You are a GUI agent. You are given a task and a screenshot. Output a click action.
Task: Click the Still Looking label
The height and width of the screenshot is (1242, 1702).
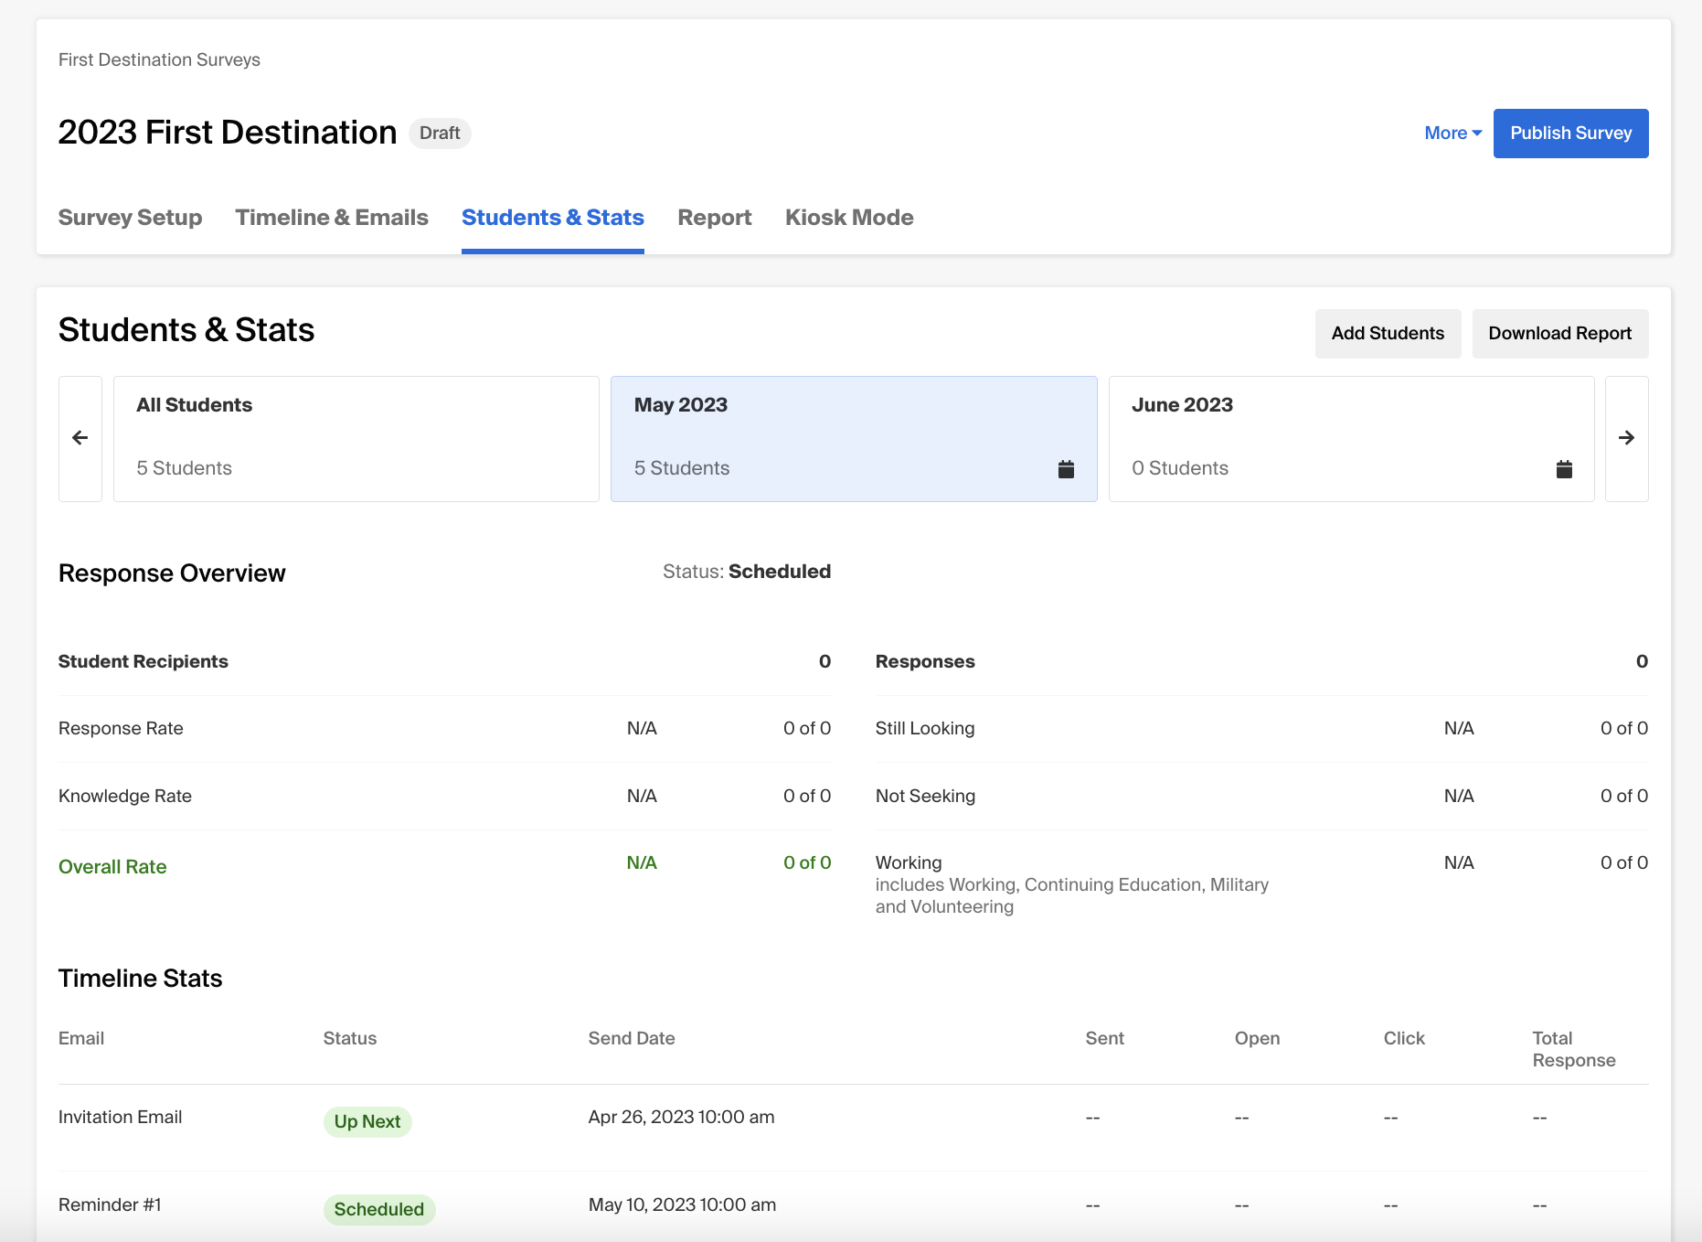(925, 729)
